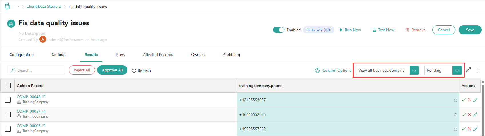485x136 pixels.
Task: Expand the Pending status filter dropdown
Action: (457, 70)
